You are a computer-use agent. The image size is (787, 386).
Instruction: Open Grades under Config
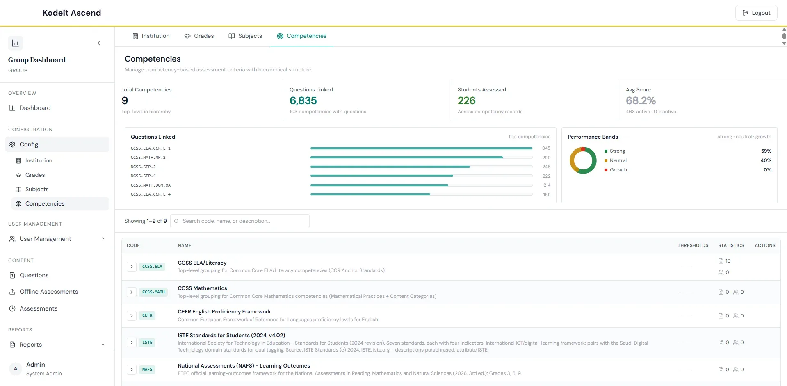coord(60,175)
